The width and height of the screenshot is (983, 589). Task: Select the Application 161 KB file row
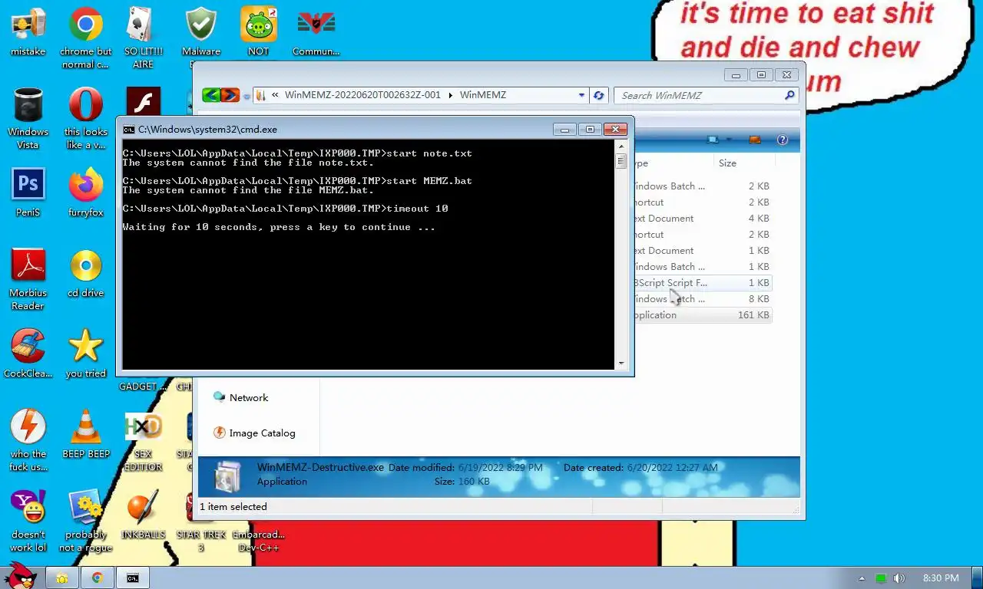point(700,315)
